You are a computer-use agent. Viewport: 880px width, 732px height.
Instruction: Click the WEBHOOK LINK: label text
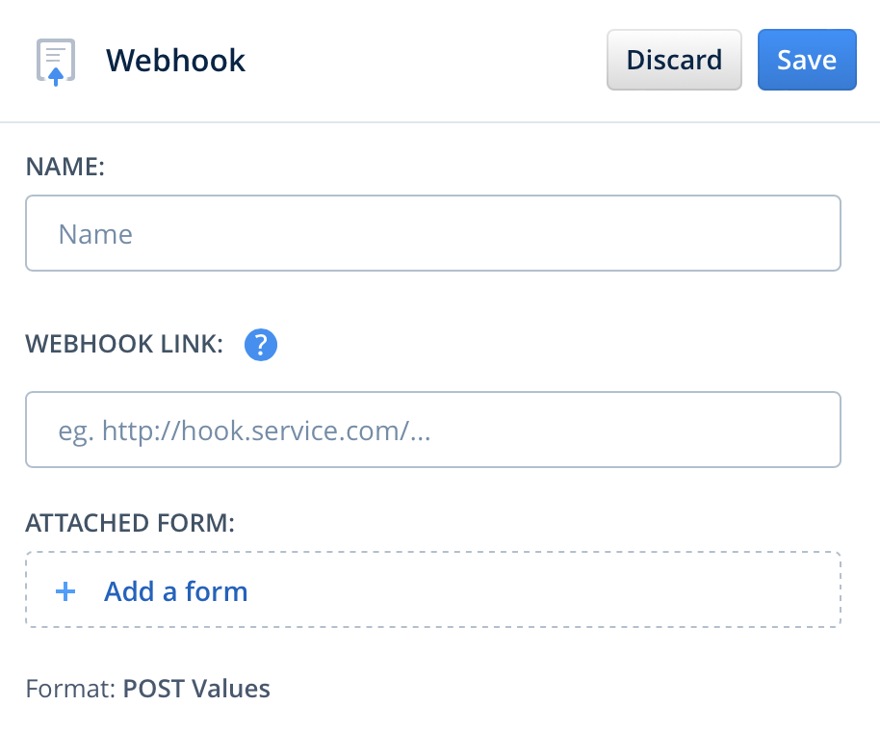[124, 345]
